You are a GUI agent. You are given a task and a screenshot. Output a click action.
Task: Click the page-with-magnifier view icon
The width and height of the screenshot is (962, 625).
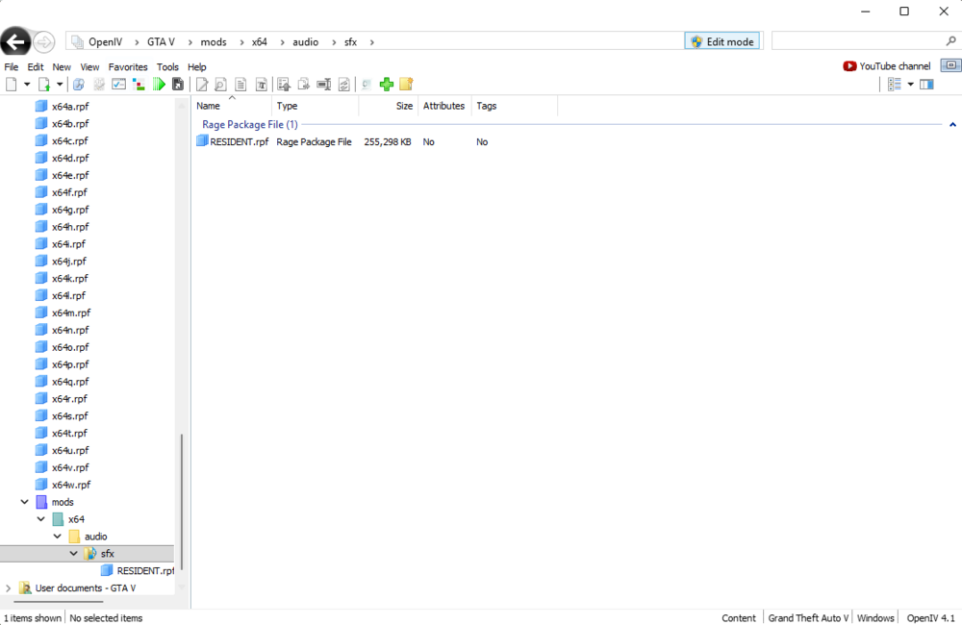pyautogui.click(x=221, y=84)
